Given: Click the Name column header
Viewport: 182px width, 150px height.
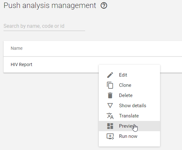Looking at the screenshot, I should click(17, 48).
